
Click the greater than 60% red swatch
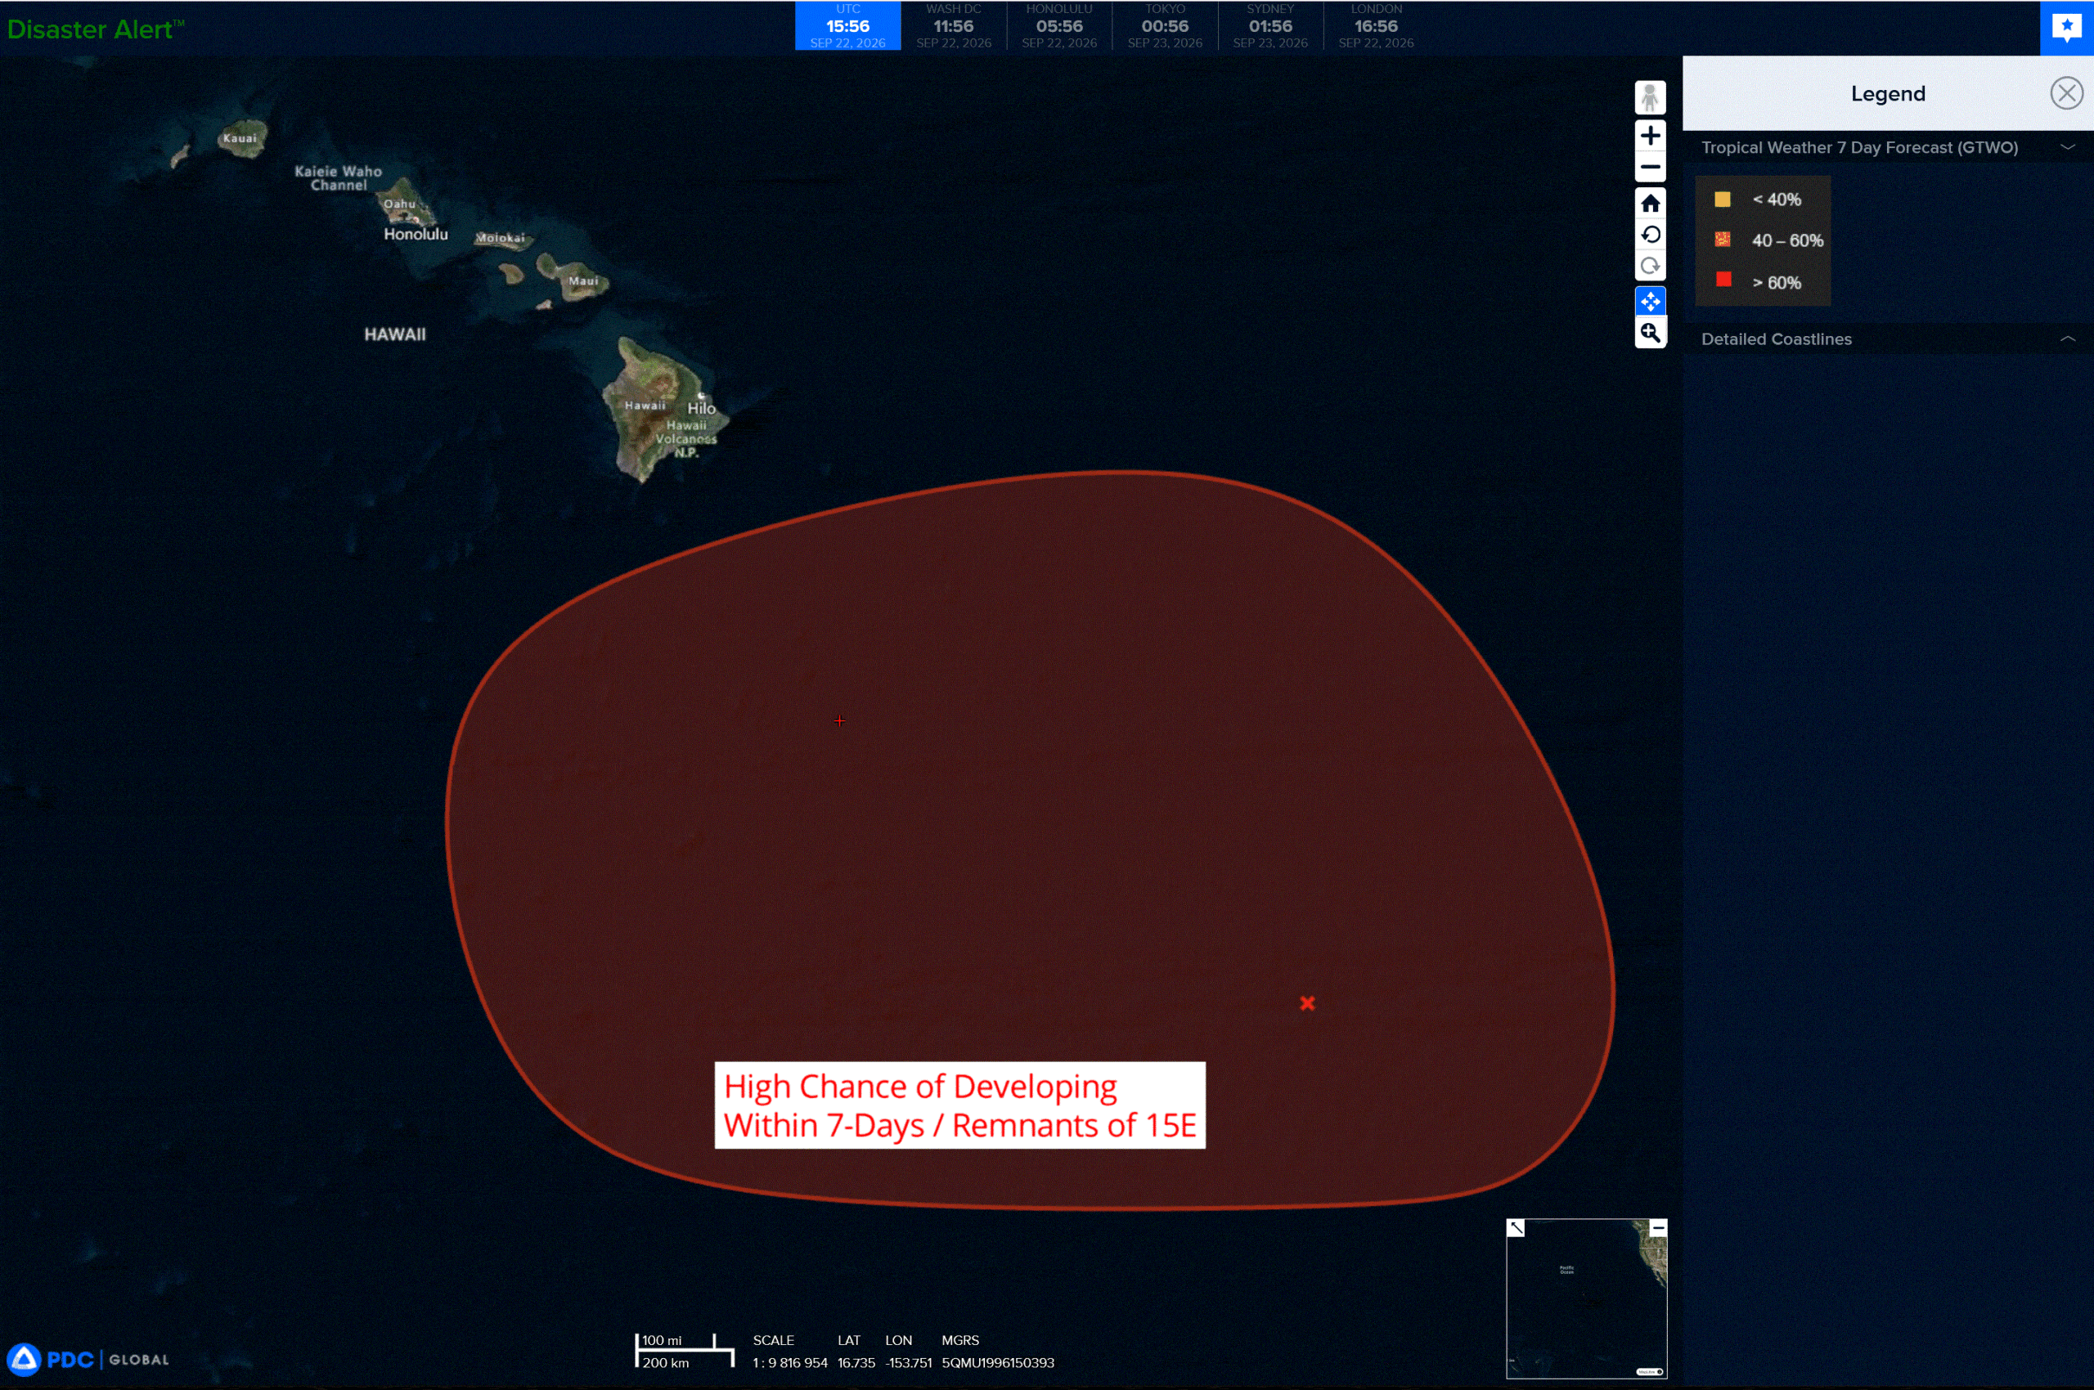1723,280
